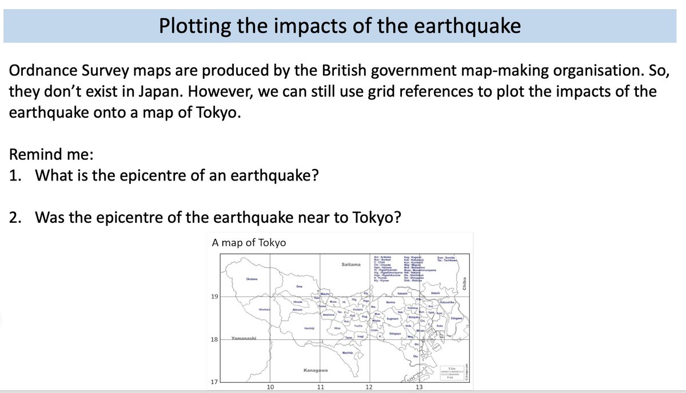Click grid number 11 on the bottom axis
The image size is (686, 393).
(320, 387)
